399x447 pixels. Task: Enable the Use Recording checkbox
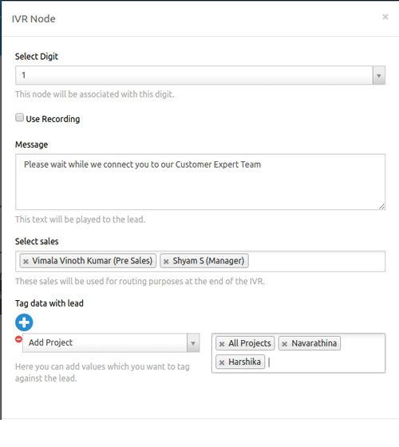pos(19,117)
